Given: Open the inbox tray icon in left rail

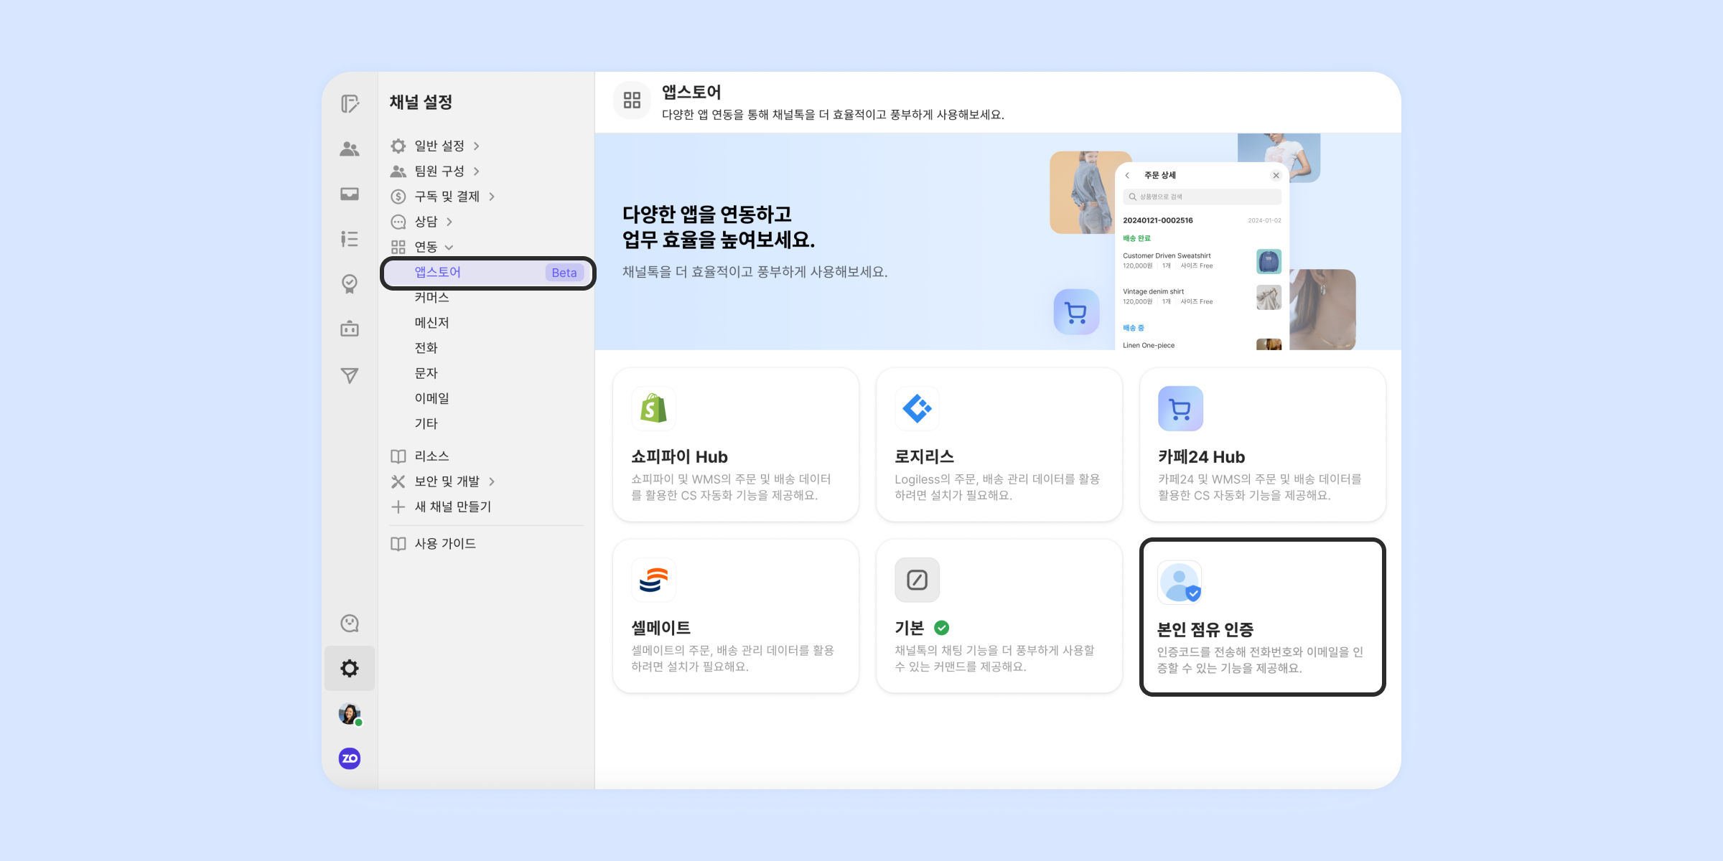Looking at the screenshot, I should (x=350, y=194).
